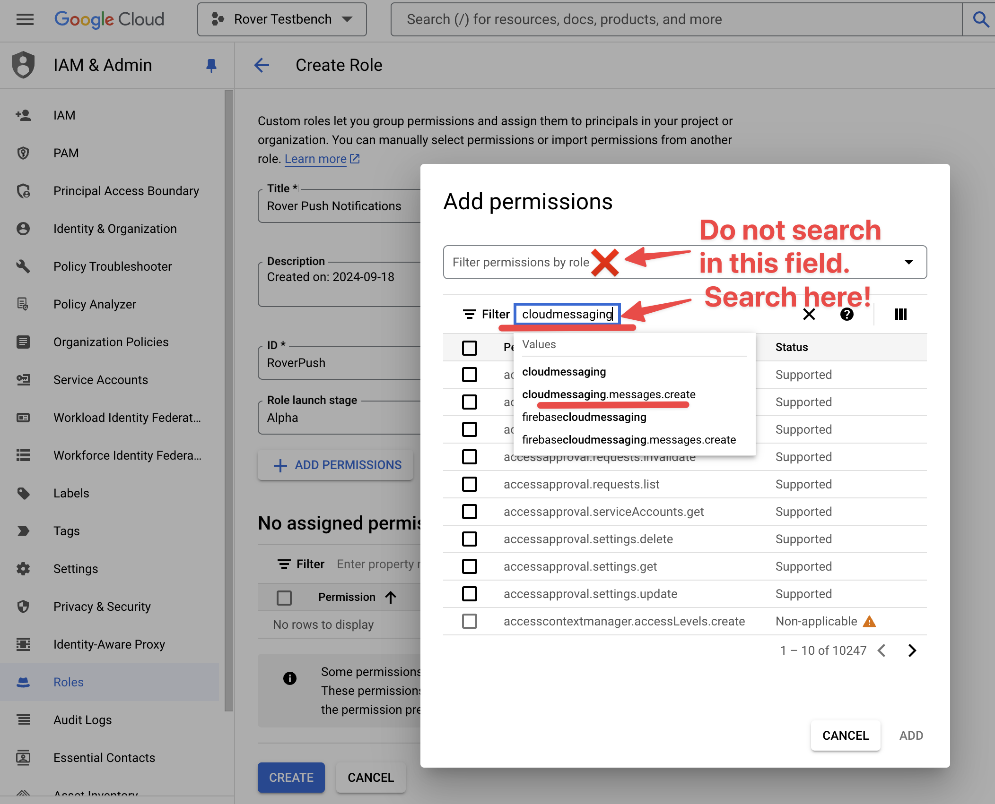
Task: Open the Rover Testbench project selector
Action: tap(282, 19)
